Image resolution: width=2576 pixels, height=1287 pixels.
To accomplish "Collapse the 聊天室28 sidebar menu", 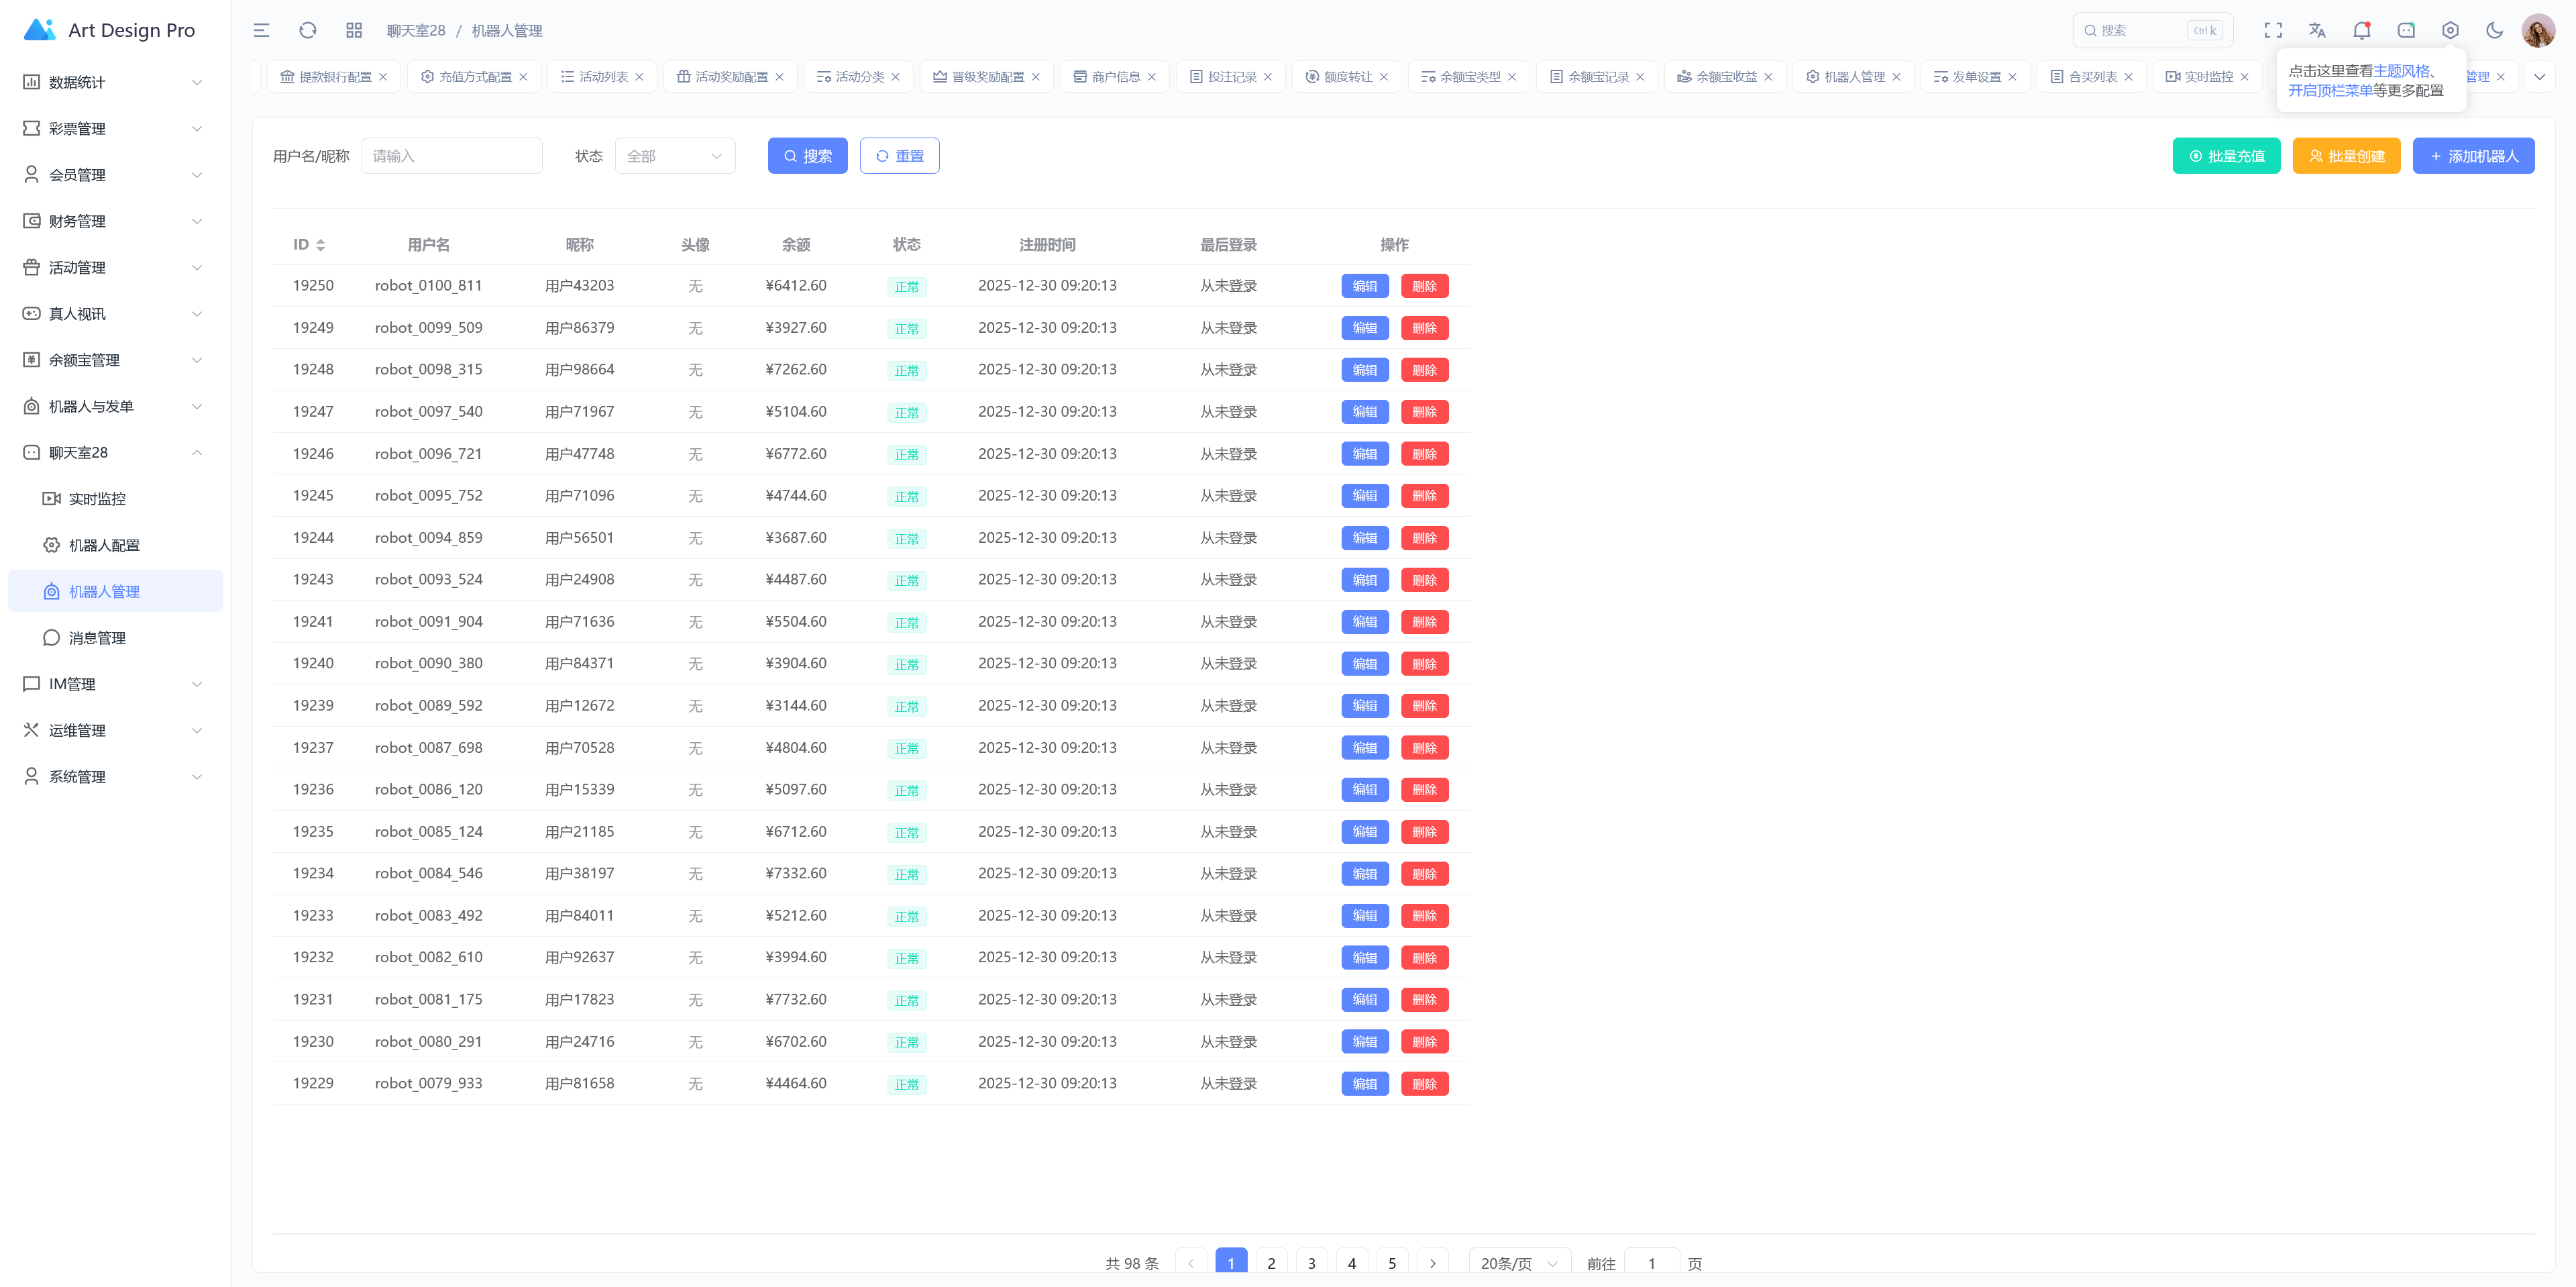I will pyautogui.click(x=115, y=453).
